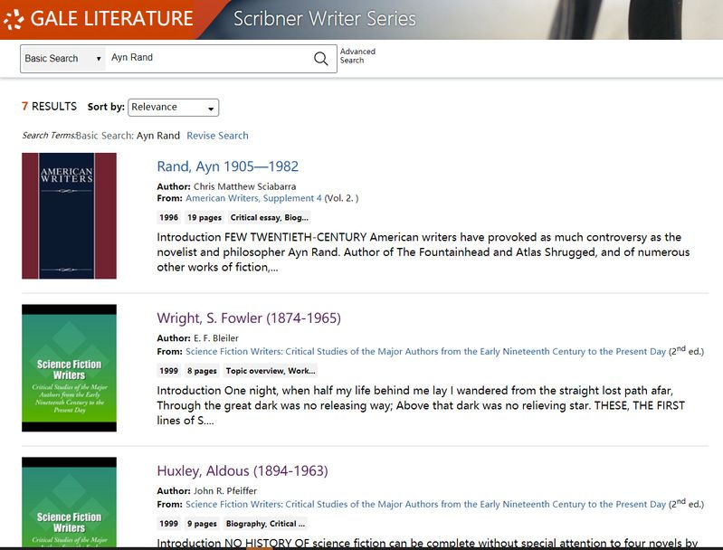
Task: Click the Biography, Critical ... tag
Action: 265,524
